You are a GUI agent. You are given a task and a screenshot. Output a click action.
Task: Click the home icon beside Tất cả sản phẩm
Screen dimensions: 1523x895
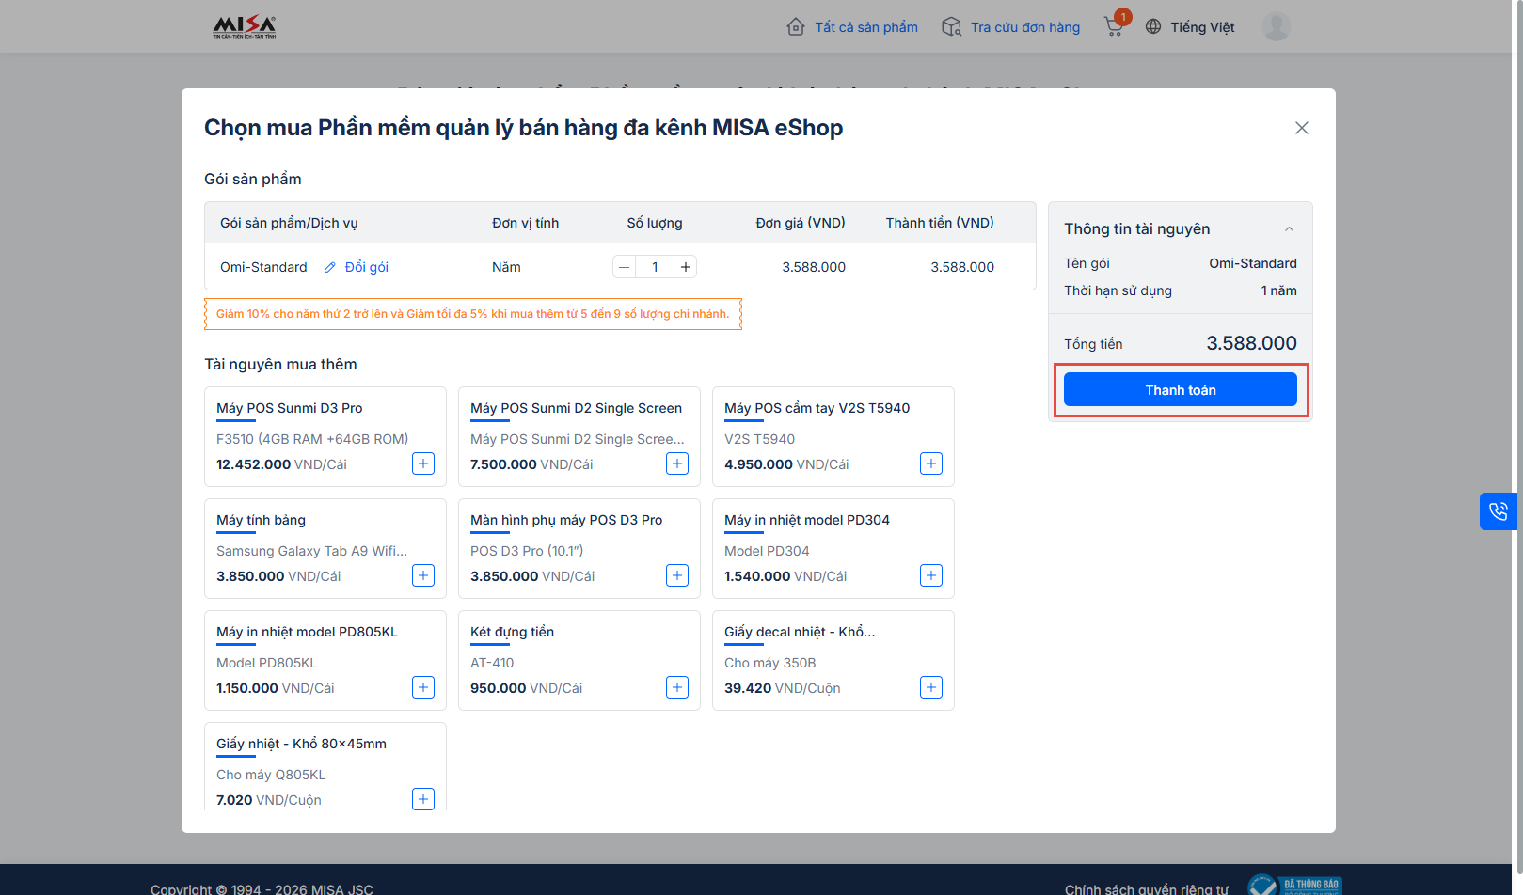(x=796, y=27)
